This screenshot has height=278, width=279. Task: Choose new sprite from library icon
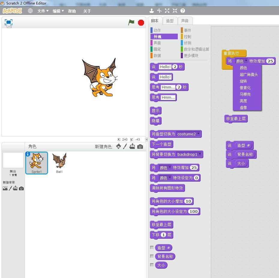click(118, 147)
